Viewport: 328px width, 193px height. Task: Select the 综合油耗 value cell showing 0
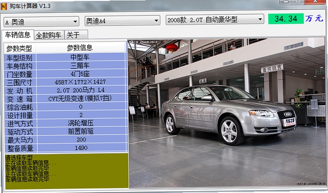click(x=81, y=107)
